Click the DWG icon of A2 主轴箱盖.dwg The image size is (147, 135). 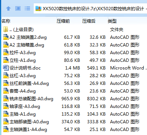[6, 45]
